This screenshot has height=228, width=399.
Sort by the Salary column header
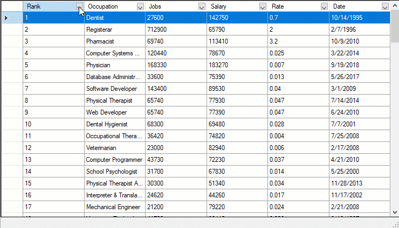pos(237,6)
